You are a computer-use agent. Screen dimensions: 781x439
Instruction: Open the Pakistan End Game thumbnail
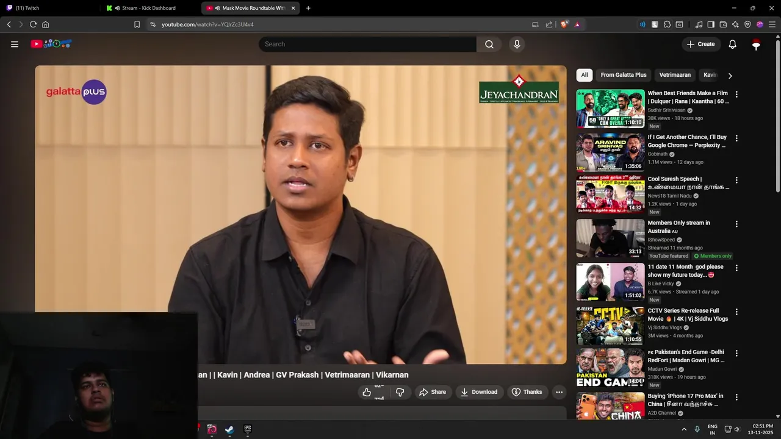click(x=610, y=368)
